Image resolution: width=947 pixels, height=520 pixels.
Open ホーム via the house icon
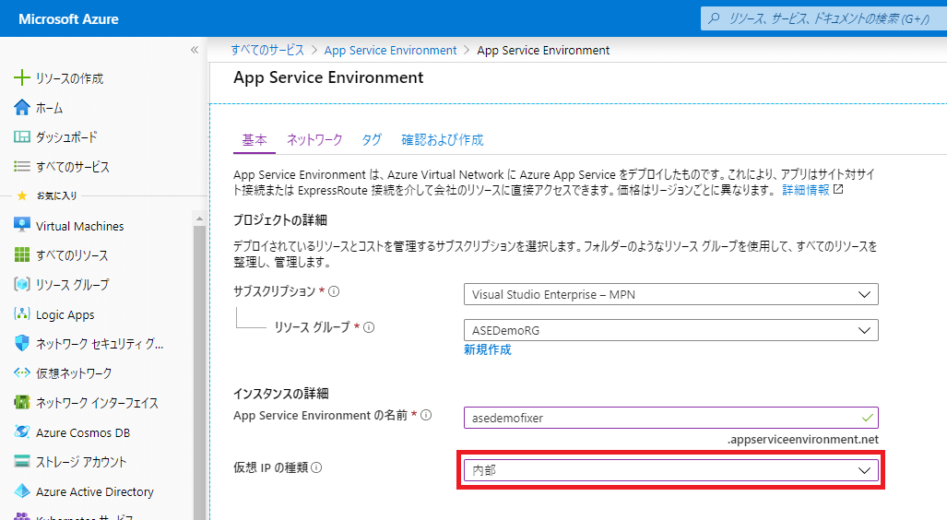click(22, 108)
